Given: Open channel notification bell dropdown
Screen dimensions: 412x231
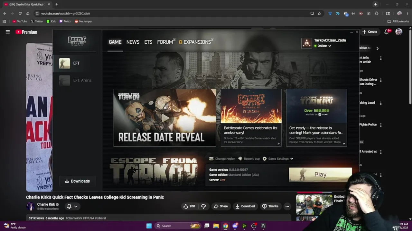Looking at the screenshot, I should point(72,206).
